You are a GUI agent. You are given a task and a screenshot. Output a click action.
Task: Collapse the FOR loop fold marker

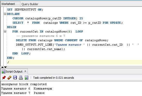pos(5,31)
